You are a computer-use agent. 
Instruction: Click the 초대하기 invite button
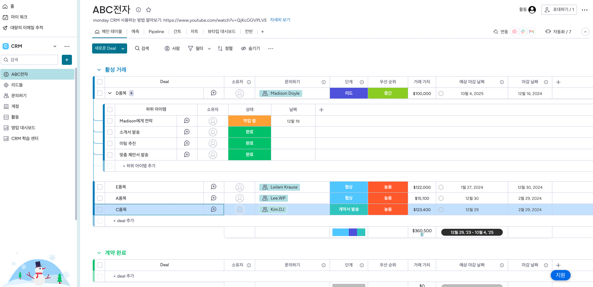pos(559,10)
